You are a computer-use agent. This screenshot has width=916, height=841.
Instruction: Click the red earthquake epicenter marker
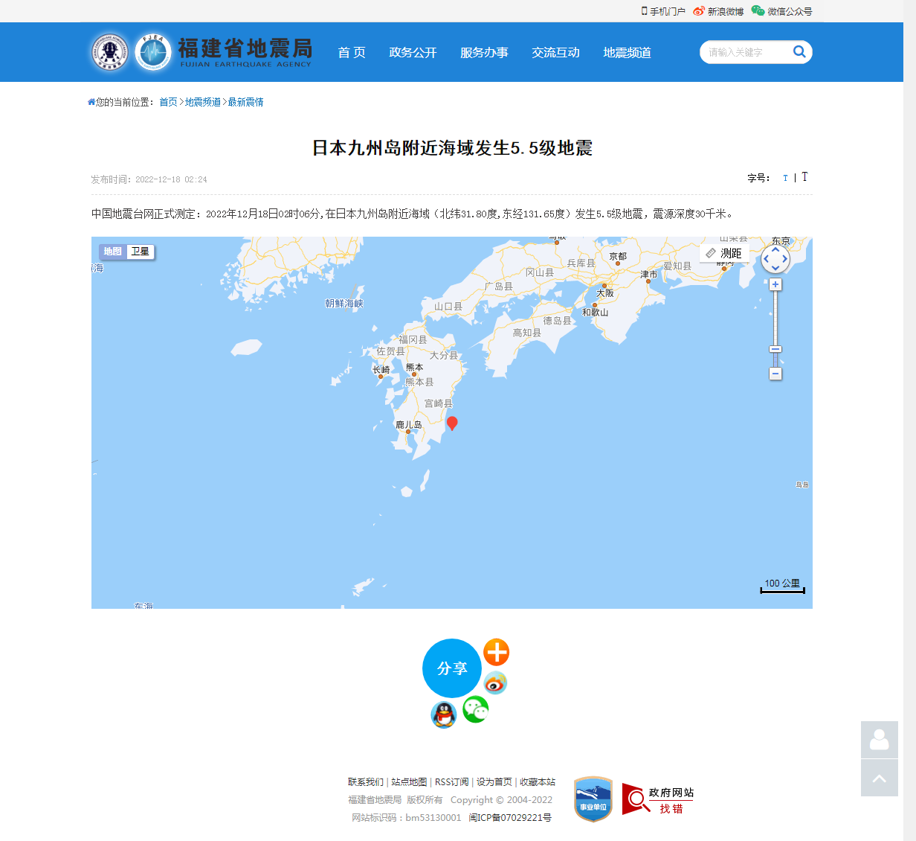tap(452, 423)
